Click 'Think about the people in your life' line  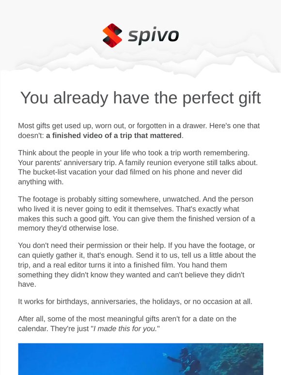[x=134, y=153]
